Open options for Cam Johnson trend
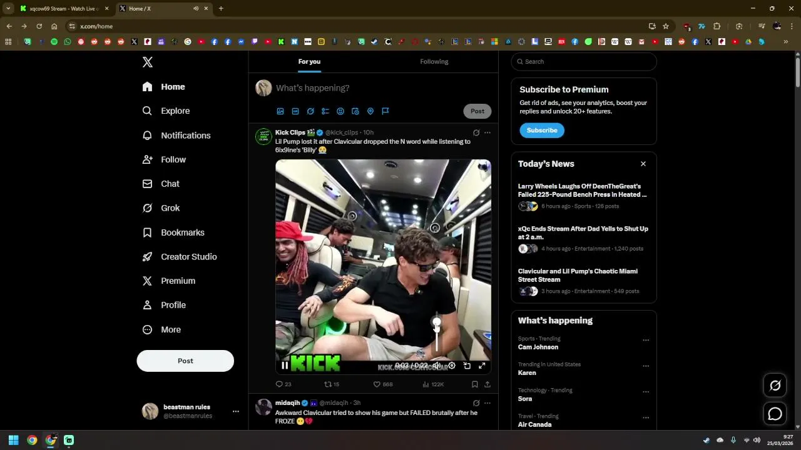Image resolution: width=801 pixels, height=450 pixels. coord(646,341)
